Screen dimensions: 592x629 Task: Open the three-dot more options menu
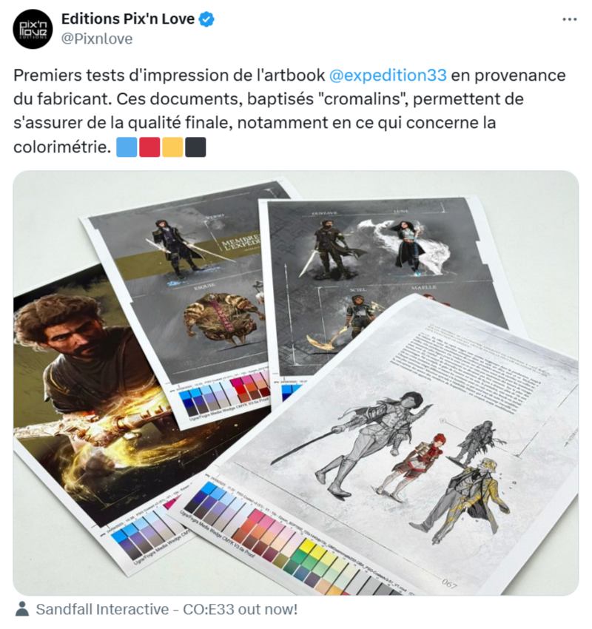[569, 19]
